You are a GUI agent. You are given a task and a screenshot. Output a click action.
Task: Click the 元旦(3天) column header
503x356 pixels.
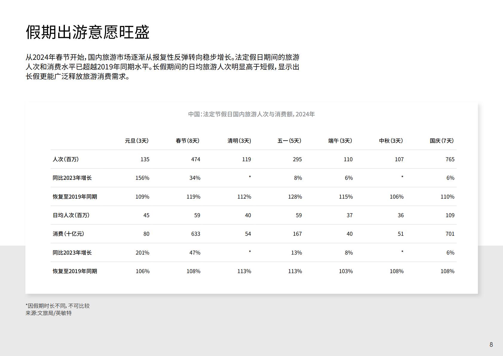click(x=138, y=141)
